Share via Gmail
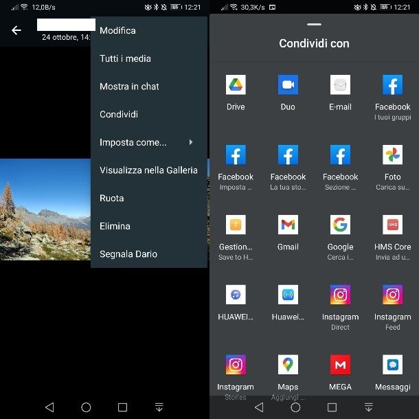Viewport: 419px width, 419px height. coord(288,225)
